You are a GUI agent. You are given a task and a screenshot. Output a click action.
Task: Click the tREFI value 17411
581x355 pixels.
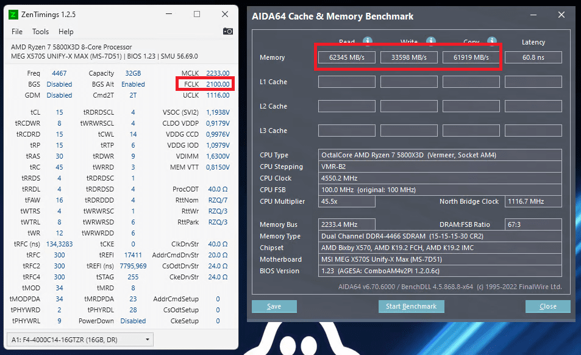[x=133, y=255]
